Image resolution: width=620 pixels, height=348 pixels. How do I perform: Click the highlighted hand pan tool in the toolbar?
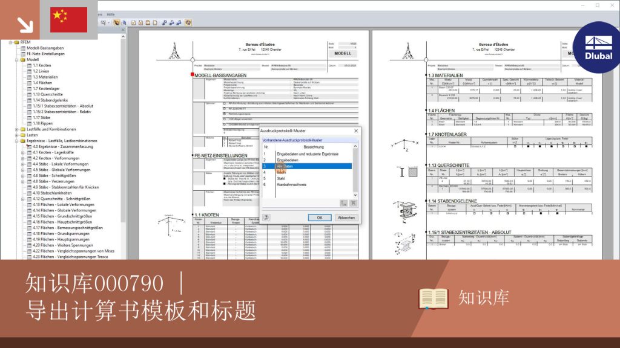click(116, 23)
